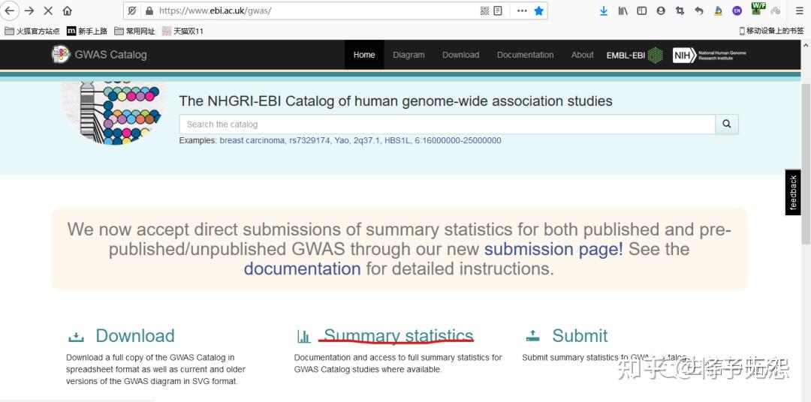Open the downloads arrow panel
Image resolution: width=811 pixels, height=402 pixels.
(x=604, y=10)
